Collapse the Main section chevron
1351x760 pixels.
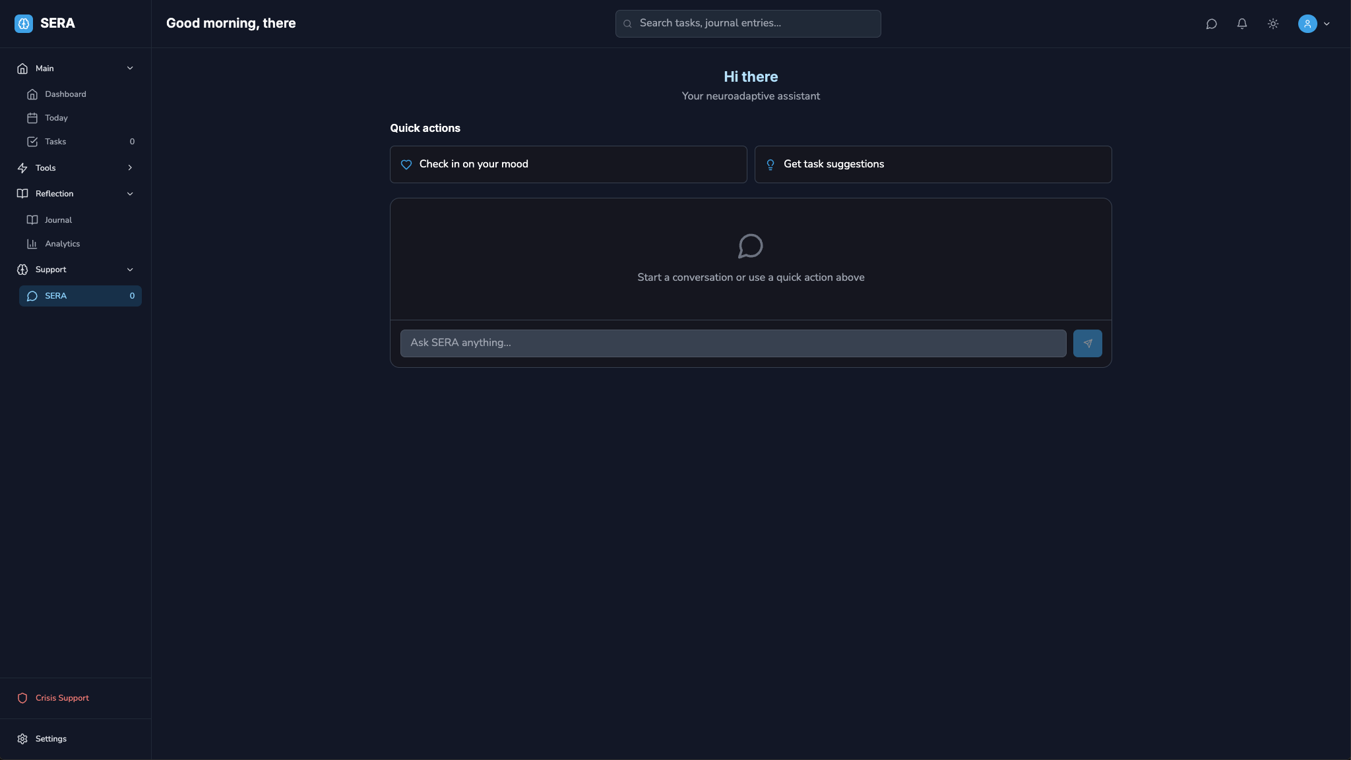130,69
